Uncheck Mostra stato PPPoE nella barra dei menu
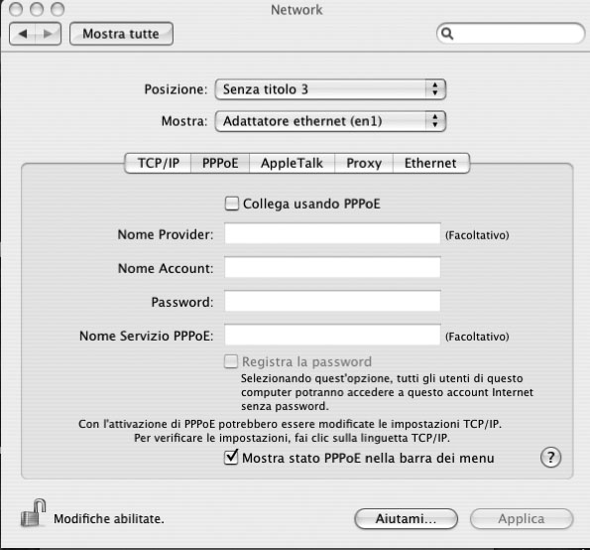 point(231,457)
